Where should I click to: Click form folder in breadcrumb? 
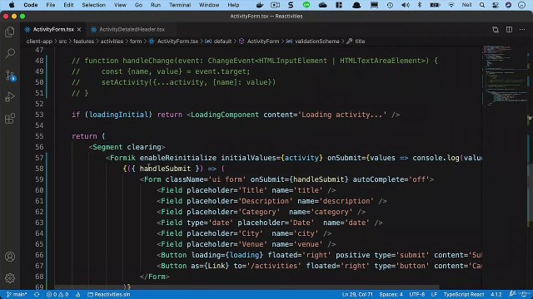(x=136, y=42)
